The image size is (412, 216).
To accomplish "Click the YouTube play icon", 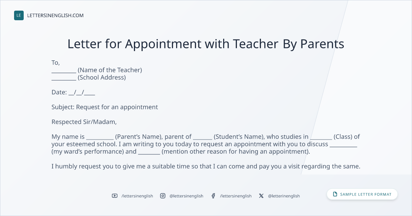I will coord(115,196).
